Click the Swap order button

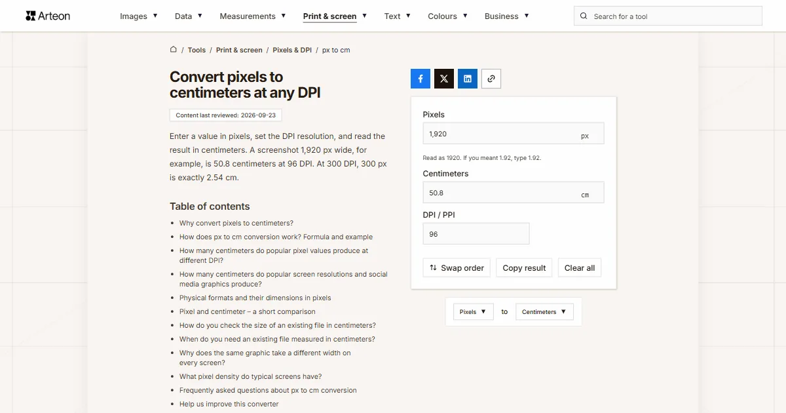(457, 267)
